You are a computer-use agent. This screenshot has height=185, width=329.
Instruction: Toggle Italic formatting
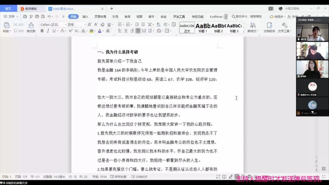pyautogui.click(x=48, y=31)
